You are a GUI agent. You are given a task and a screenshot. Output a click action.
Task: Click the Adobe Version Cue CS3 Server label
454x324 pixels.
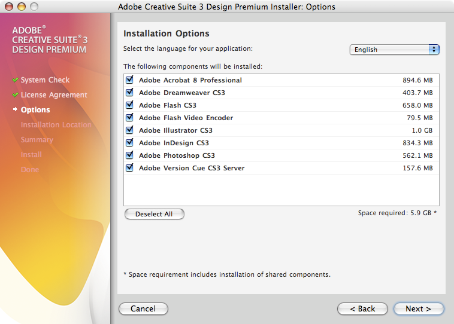[x=192, y=168]
